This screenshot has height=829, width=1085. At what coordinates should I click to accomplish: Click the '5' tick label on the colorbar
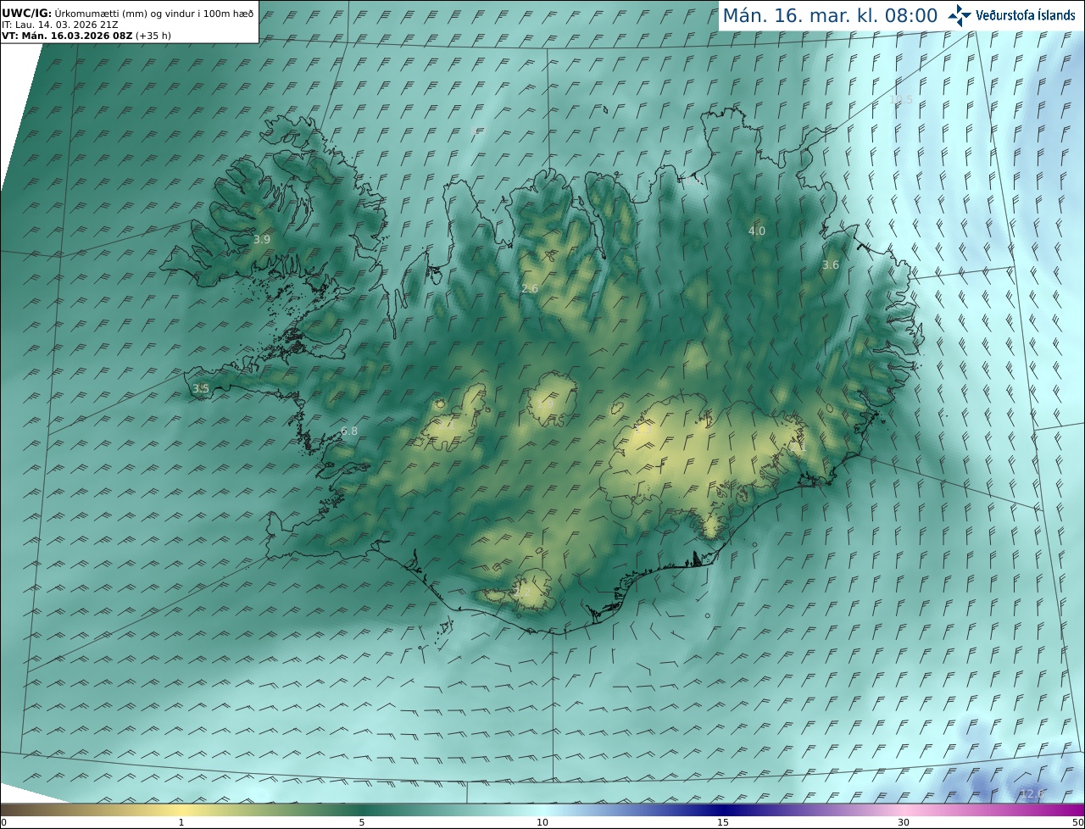pyautogui.click(x=362, y=822)
